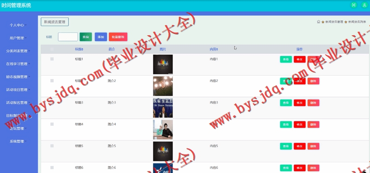Edit row 标题4 with 修改 button

coord(299,124)
